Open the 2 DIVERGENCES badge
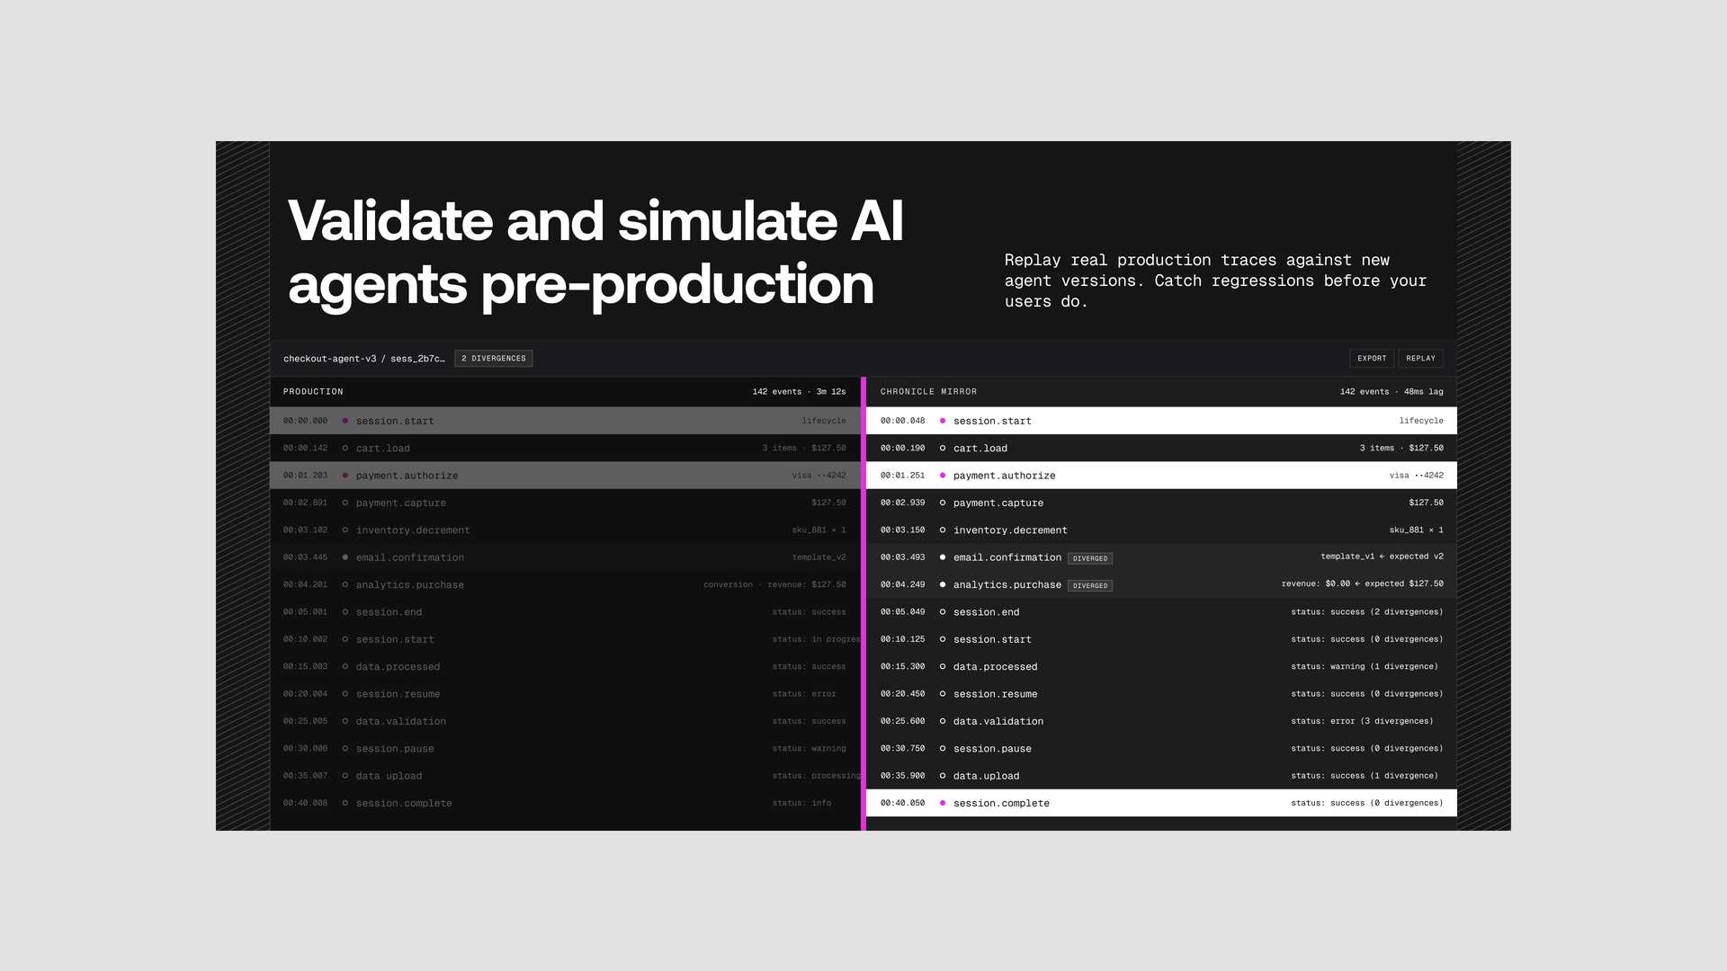This screenshot has width=1727, height=971. [x=494, y=358]
